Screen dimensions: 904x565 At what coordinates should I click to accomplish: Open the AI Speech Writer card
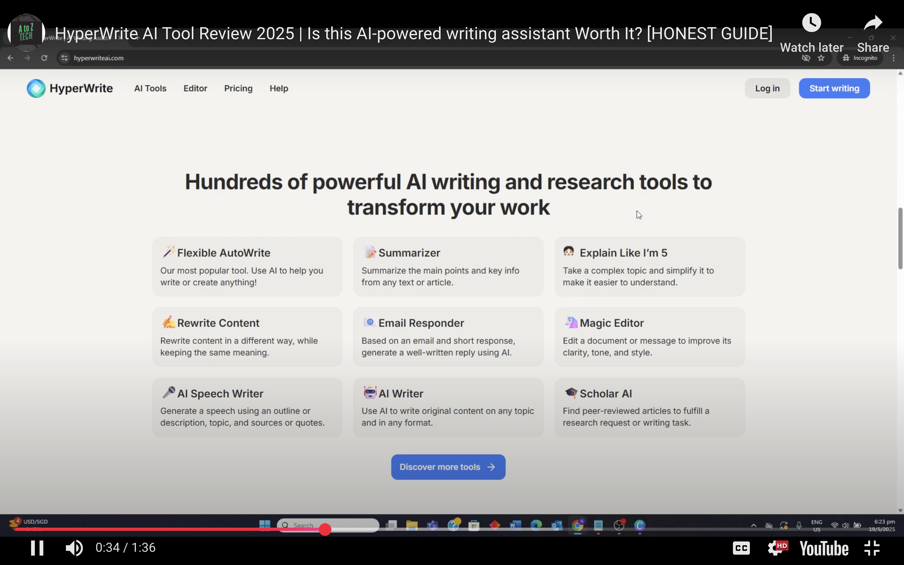[x=247, y=407]
